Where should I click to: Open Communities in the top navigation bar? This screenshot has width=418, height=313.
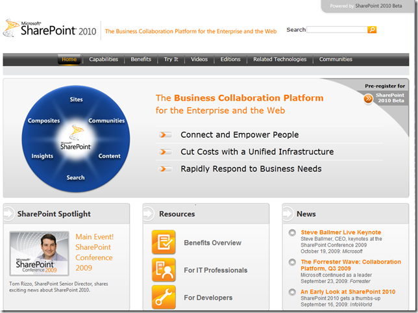pyautogui.click(x=336, y=59)
